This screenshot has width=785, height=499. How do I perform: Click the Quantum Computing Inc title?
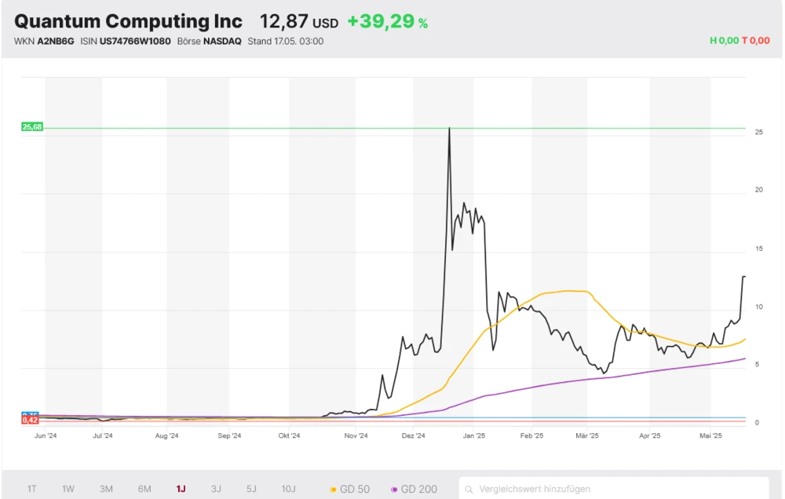129,21
